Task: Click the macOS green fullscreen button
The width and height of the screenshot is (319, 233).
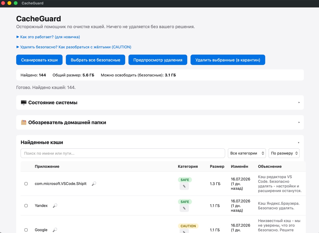Action: 16,3
